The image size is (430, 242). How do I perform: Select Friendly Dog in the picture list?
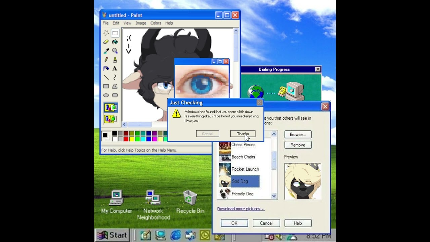(x=239, y=194)
